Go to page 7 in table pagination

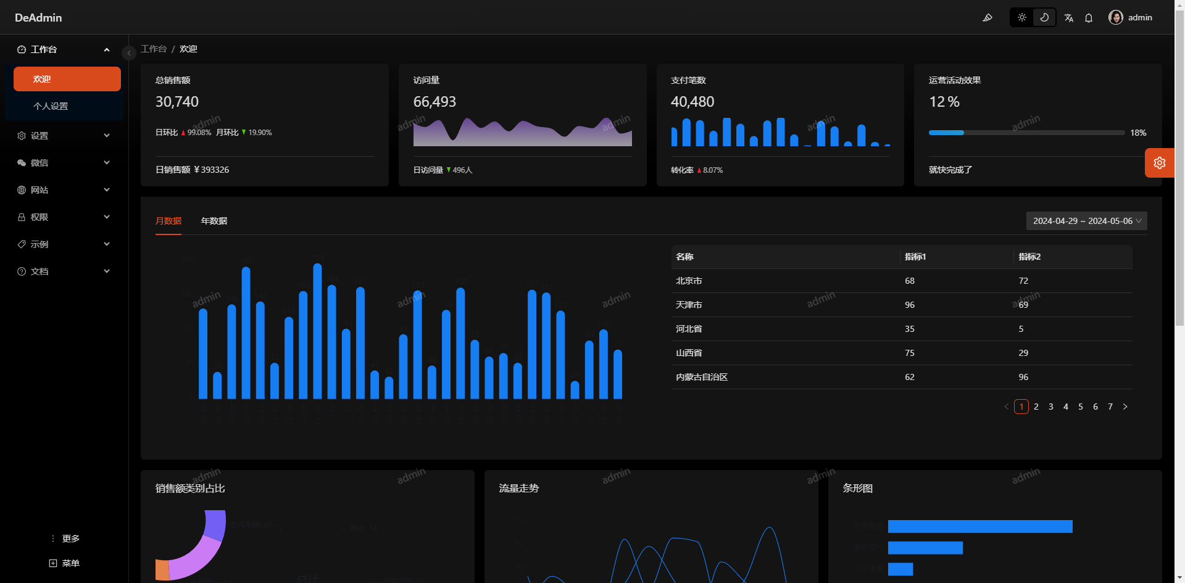(1110, 407)
